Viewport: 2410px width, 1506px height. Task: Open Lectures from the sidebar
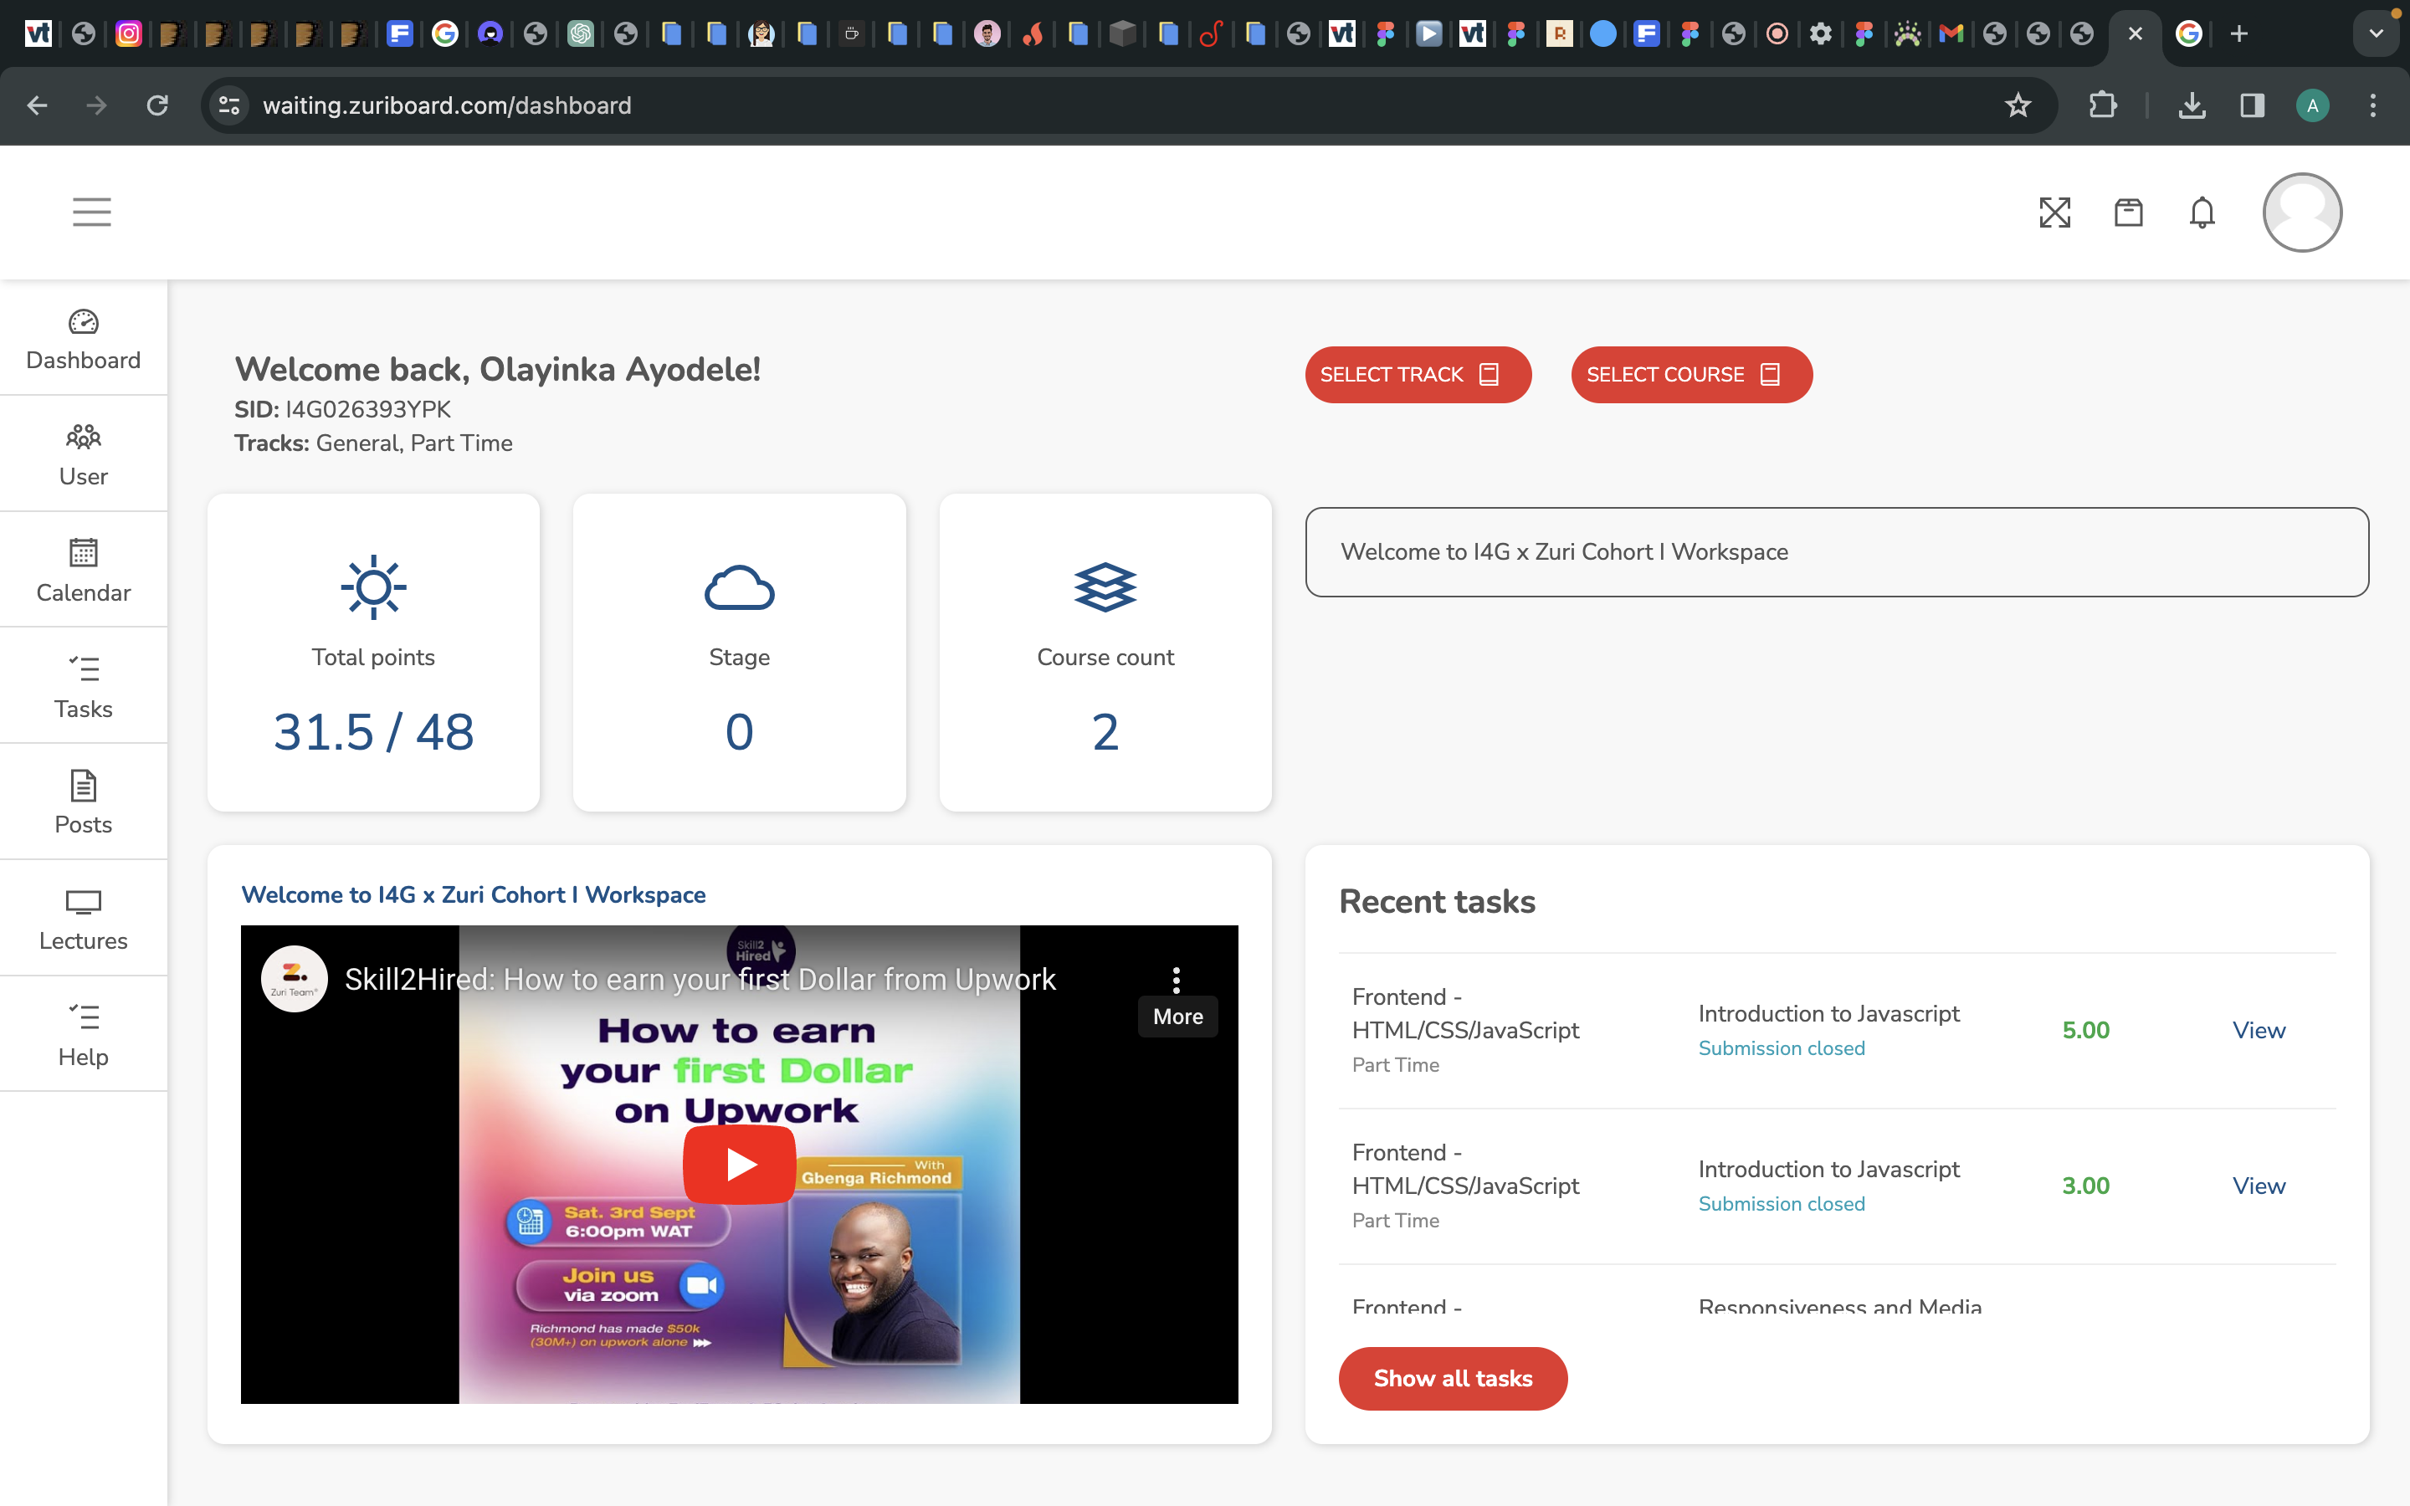click(84, 919)
